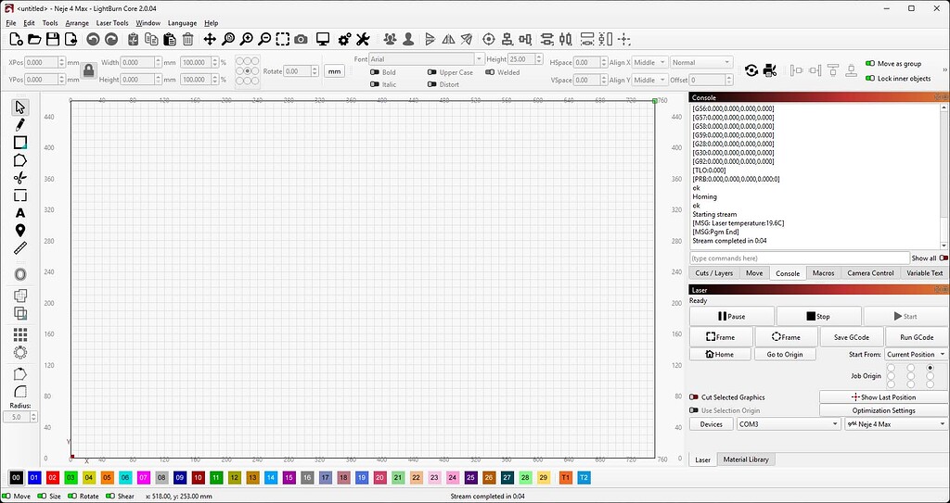Viewport: 950px width, 503px height.
Task: Select the pan/move view cross-arrows icon
Action: coord(210,39)
